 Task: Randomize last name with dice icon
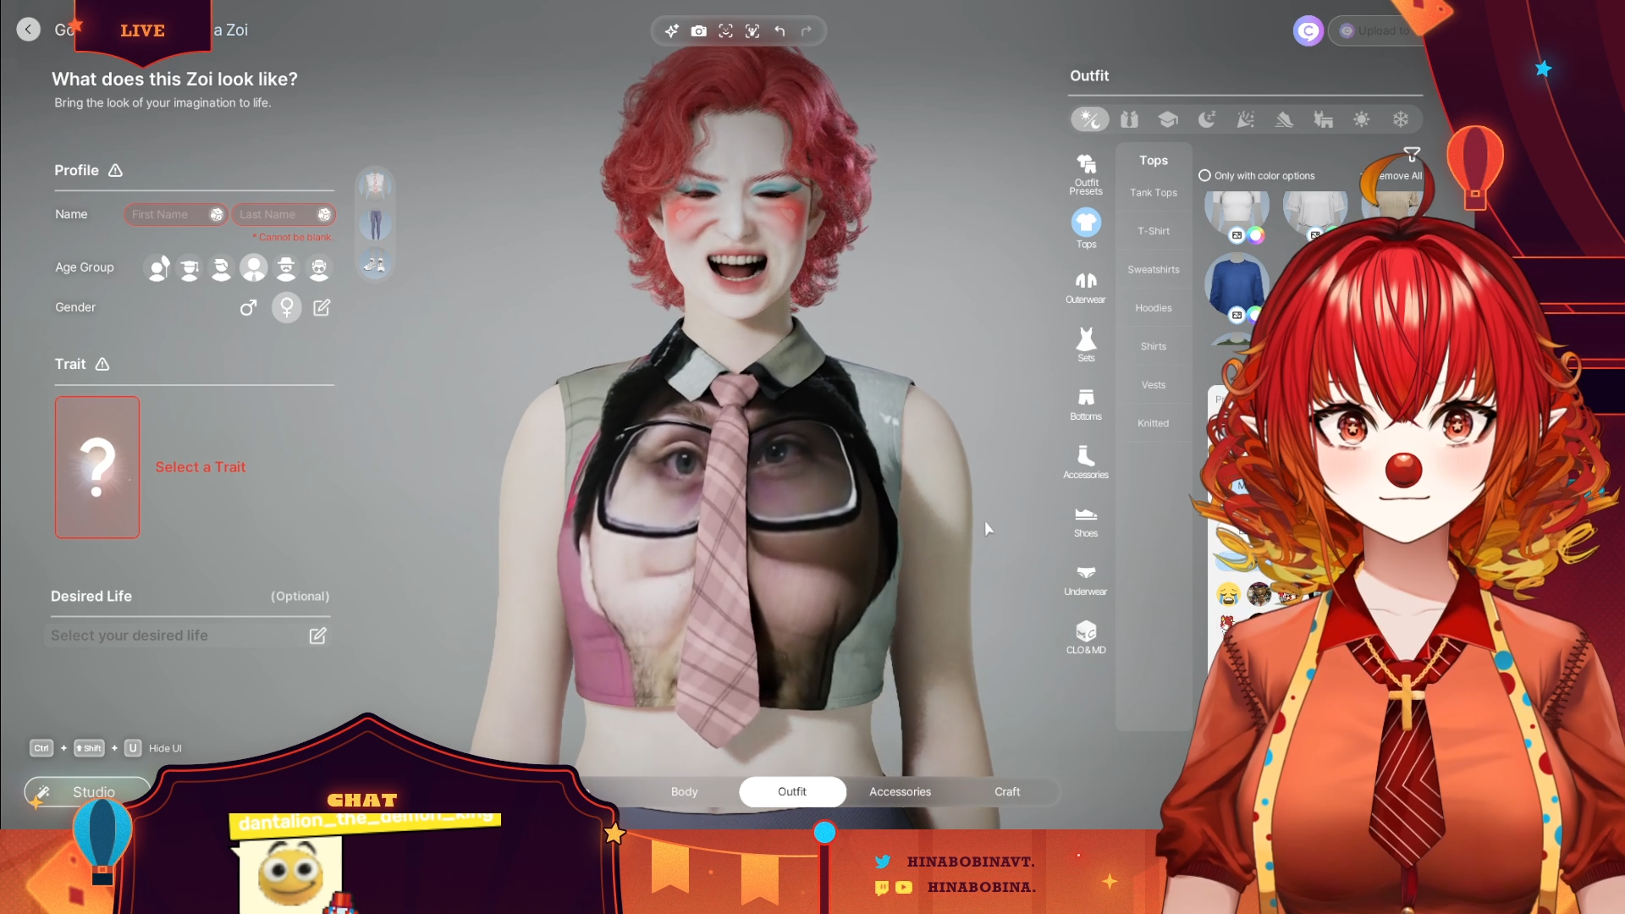click(324, 215)
